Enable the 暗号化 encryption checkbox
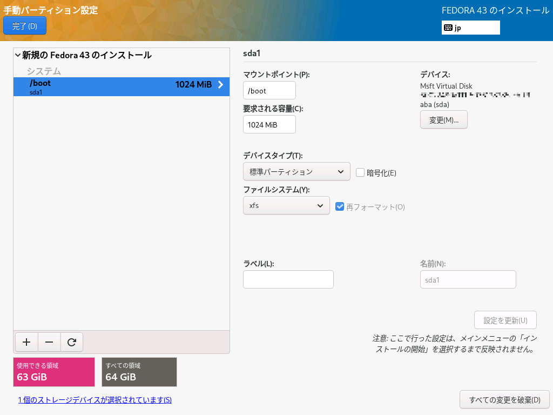This screenshot has width=553, height=415. (x=361, y=172)
